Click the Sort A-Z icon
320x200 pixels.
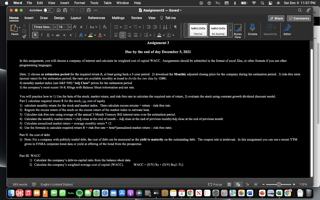165,27
